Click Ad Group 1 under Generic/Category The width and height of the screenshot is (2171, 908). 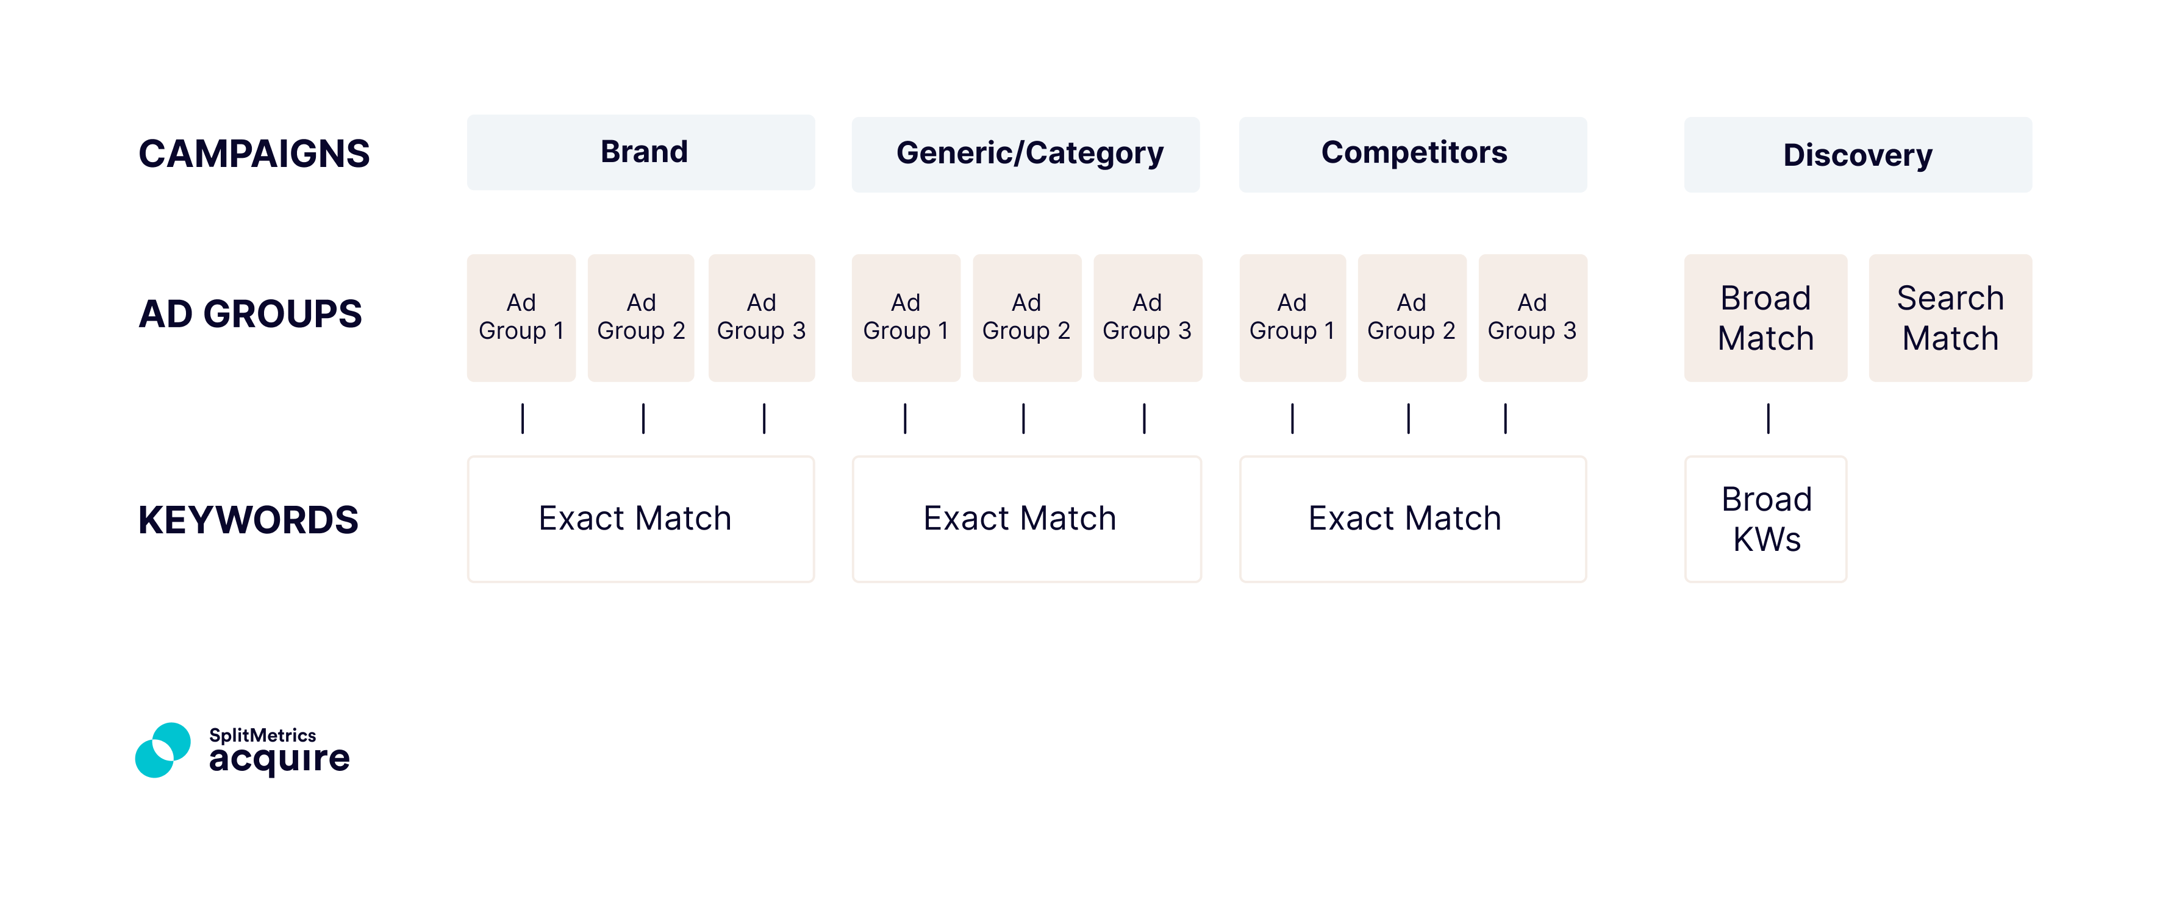click(x=905, y=317)
